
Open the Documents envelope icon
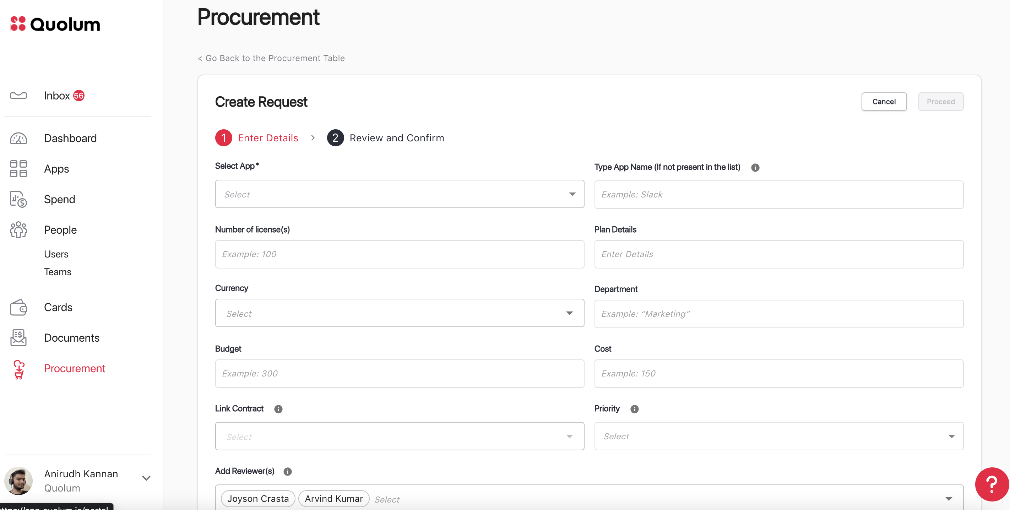[18, 338]
